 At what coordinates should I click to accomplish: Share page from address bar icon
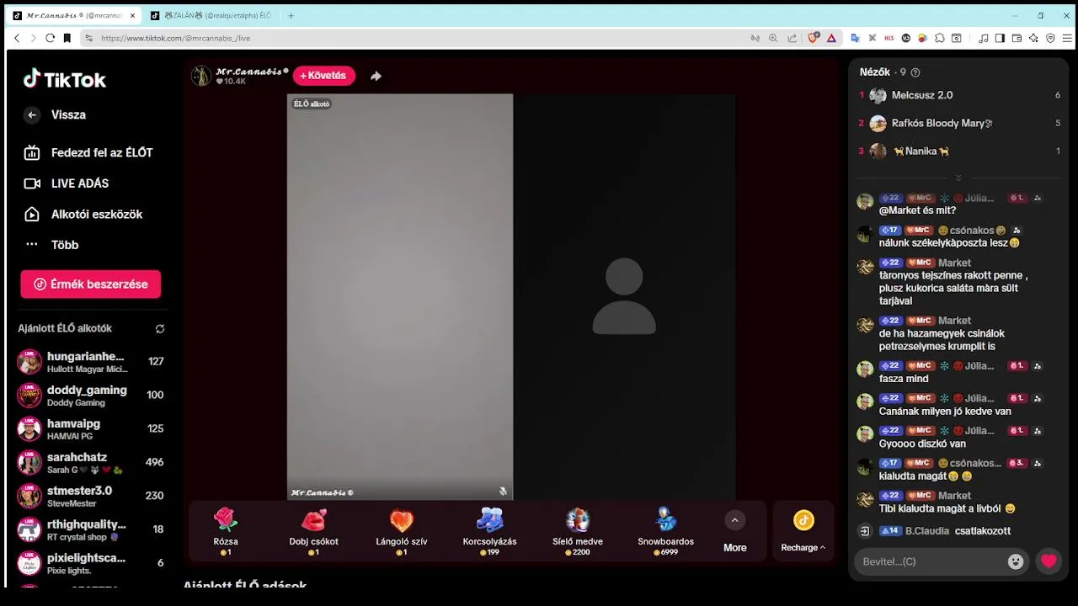(792, 38)
